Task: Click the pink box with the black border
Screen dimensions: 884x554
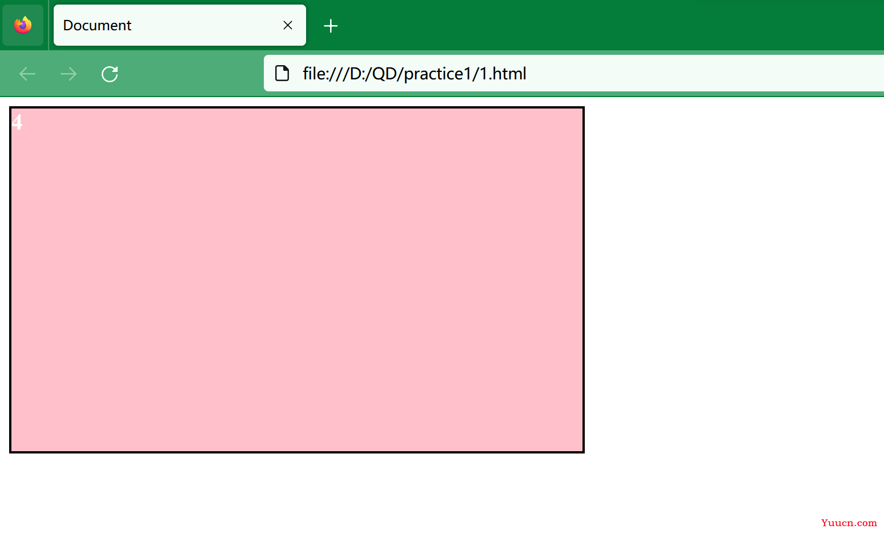Action: tap(297, 280)
